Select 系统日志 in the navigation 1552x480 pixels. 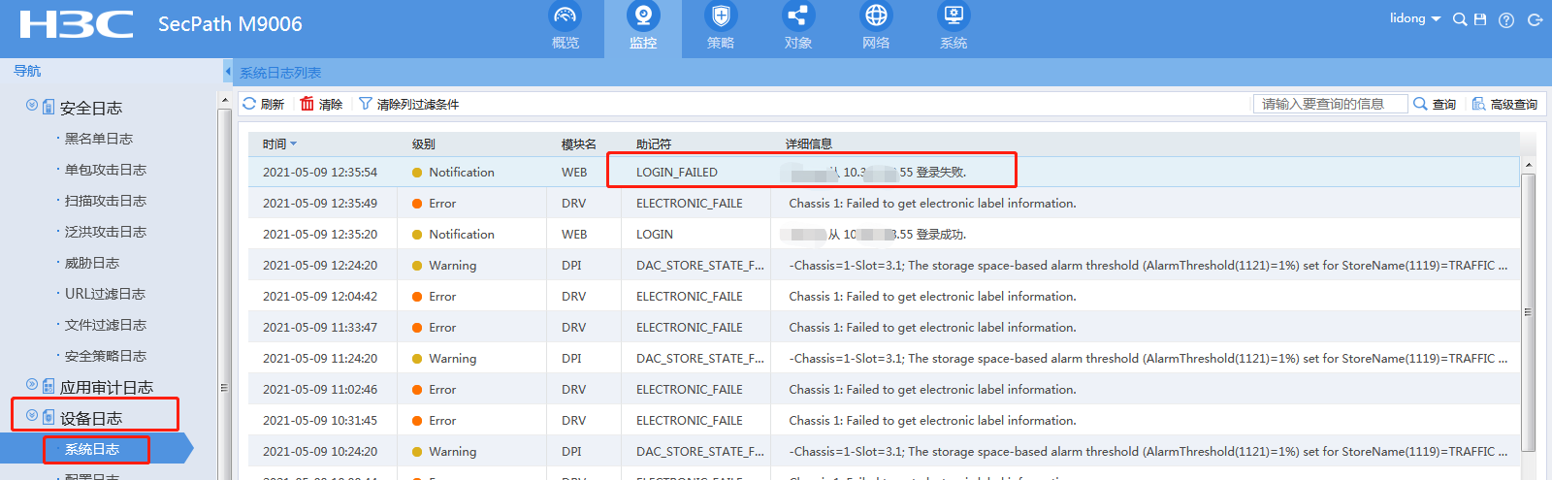[92, 449]
